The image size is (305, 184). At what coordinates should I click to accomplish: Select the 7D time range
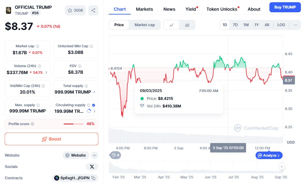click(x=235, y=25)
